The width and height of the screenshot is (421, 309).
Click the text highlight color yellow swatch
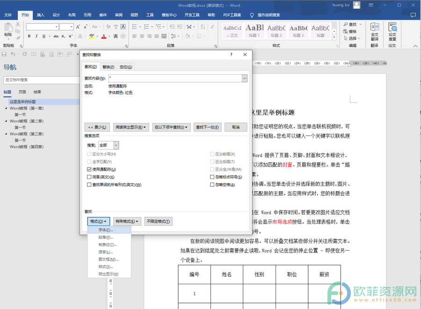(92, 36)
